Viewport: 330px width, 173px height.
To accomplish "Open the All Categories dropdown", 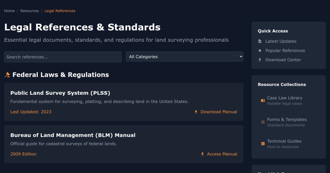I will click(x=185, y=57).
